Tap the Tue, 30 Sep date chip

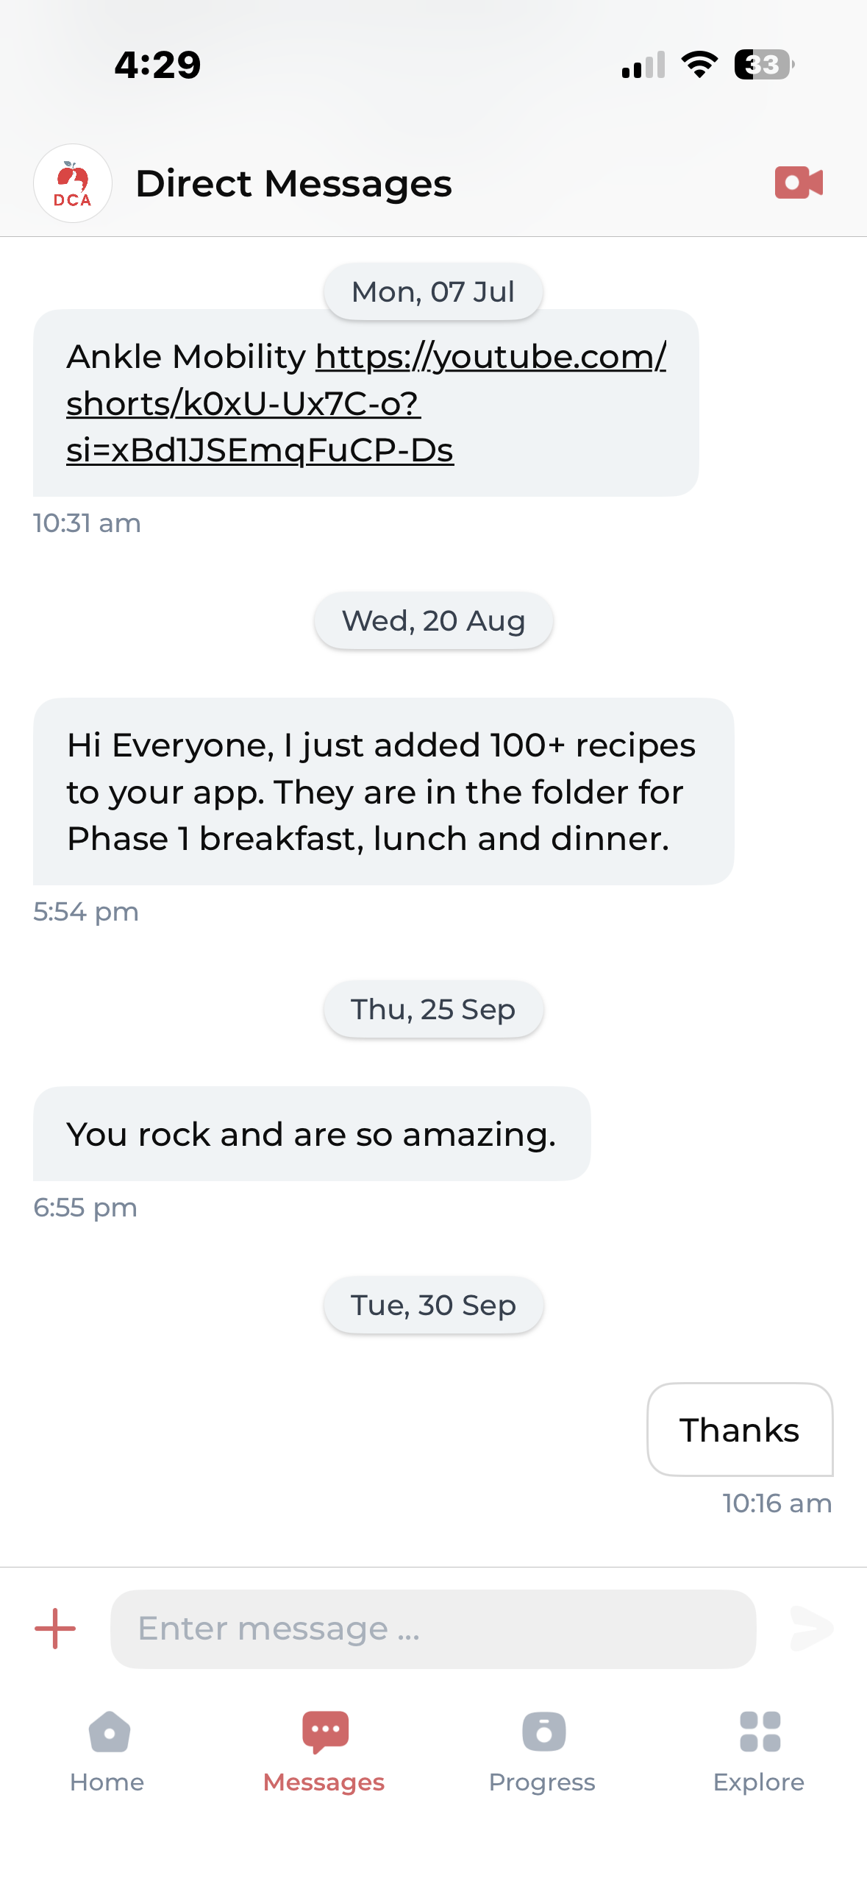432,1304
